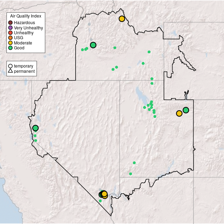Viewport: 224px width, 224px height.
Task: Click the large yellow marker on the eastern side
Action: pyautogui.click(x=179, y=113)
